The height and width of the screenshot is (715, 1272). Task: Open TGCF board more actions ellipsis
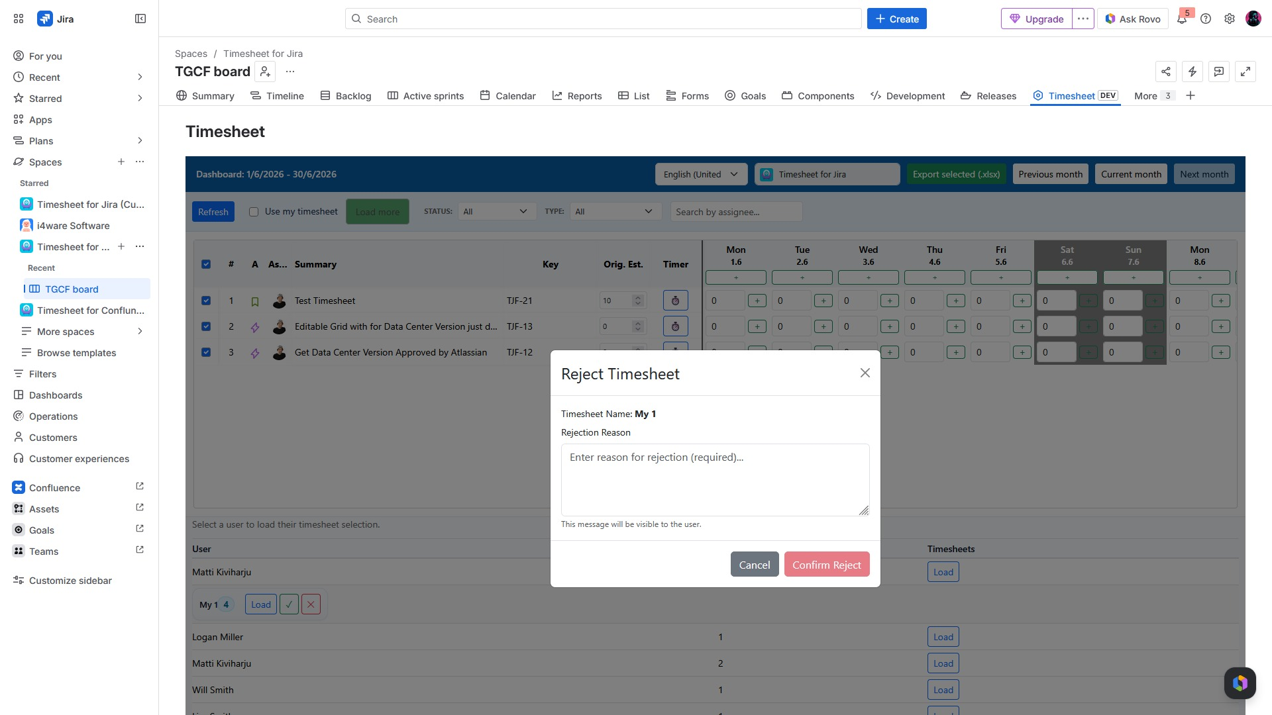click(290, 71)
